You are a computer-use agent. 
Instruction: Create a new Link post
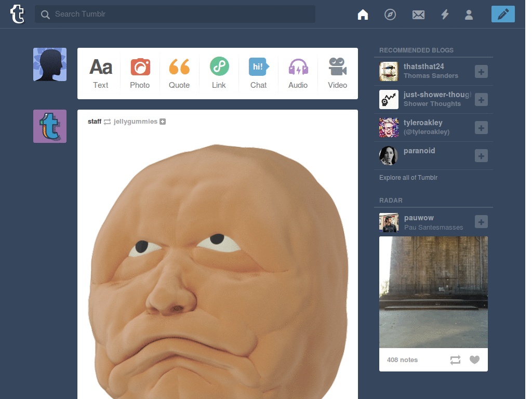(x=219, y=73)
